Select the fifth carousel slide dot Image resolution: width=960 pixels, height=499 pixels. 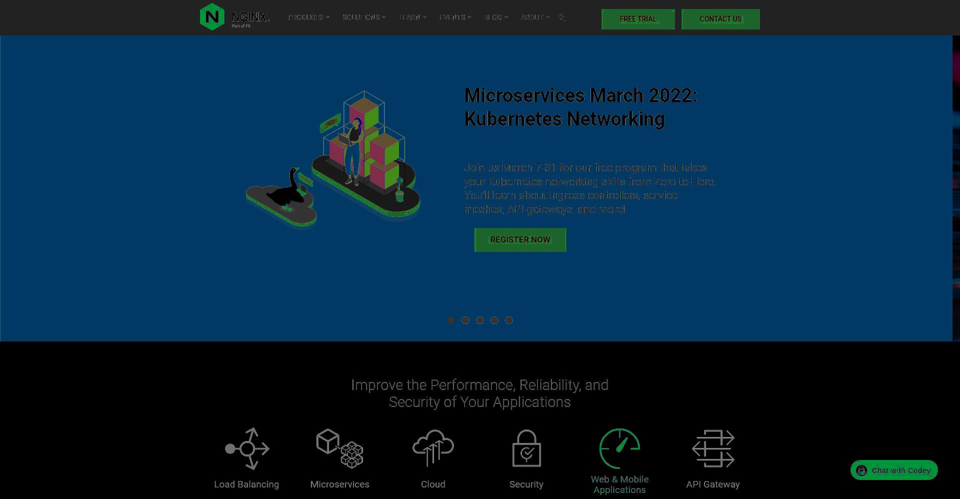click(x=509, y=320)
